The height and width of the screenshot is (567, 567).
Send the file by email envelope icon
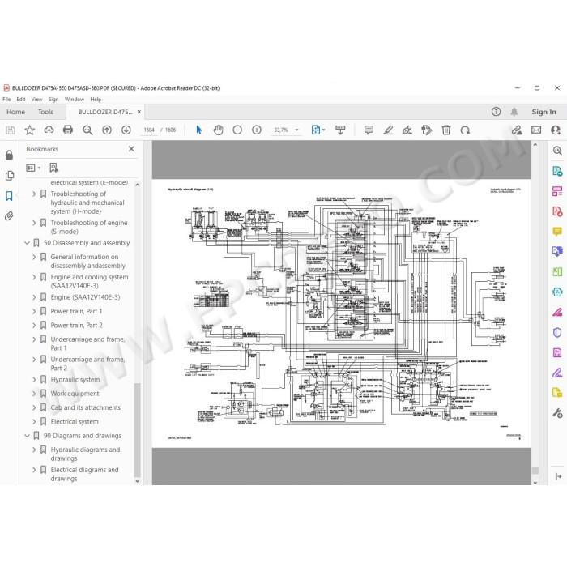pos(536,130)
